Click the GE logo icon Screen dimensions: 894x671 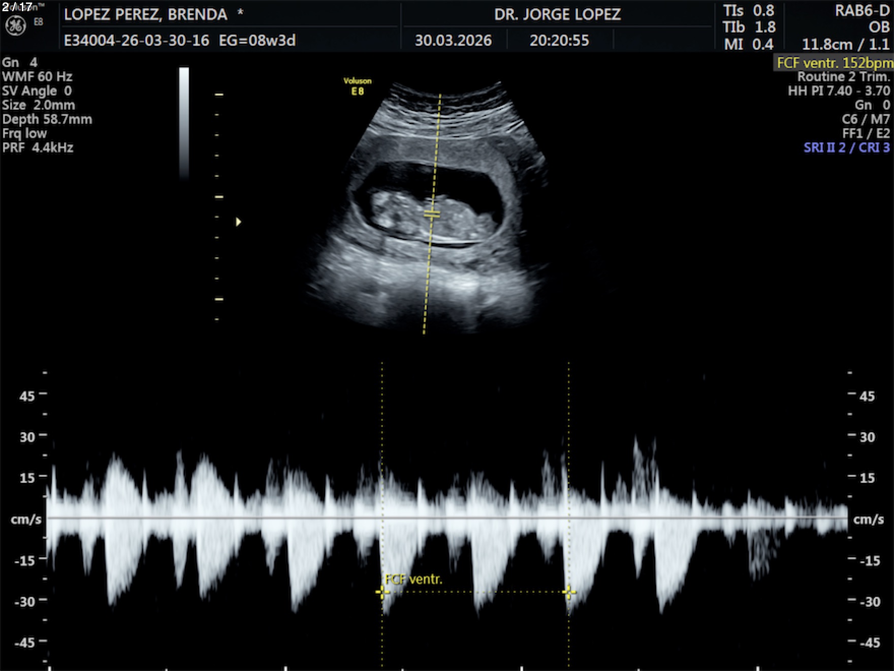[15, 25]
